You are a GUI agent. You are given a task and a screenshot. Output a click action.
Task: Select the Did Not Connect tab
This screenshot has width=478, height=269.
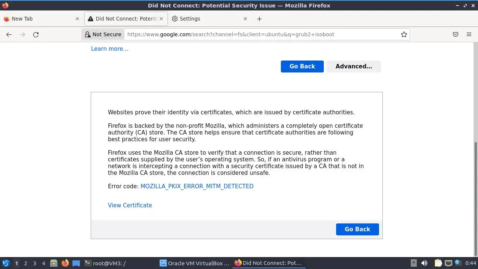(127, 19)
